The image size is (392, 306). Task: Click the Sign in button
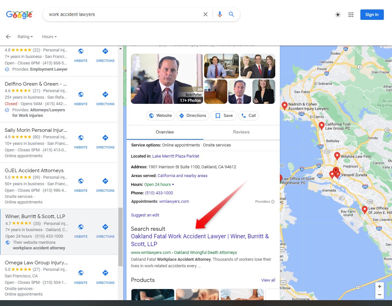[x=372, y=15]
